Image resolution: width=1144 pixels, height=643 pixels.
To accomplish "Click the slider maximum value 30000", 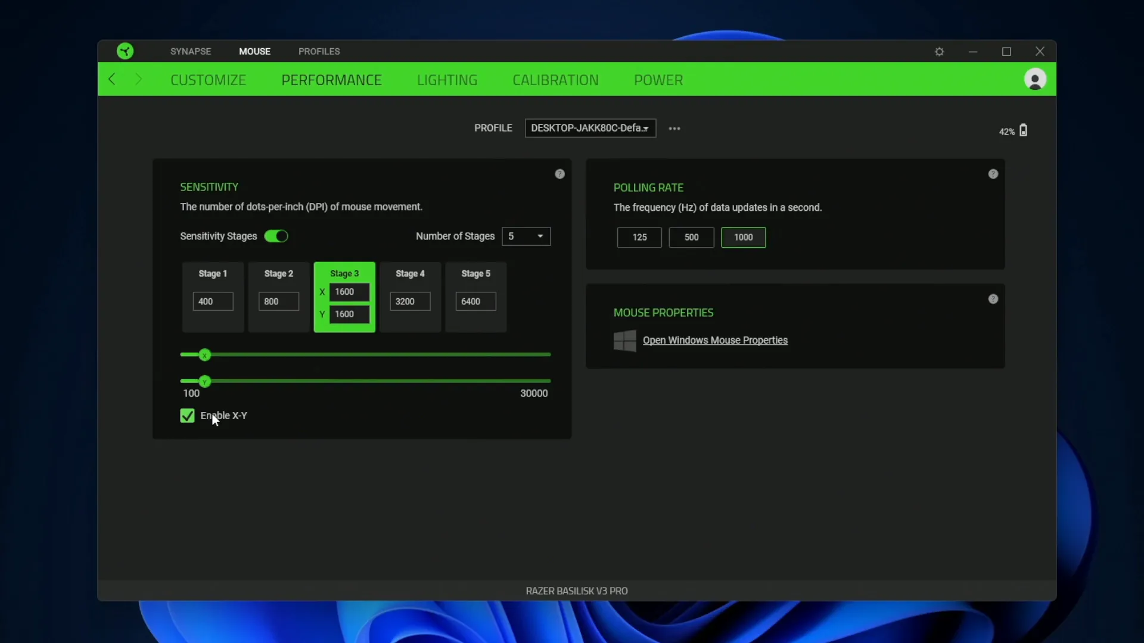I will point(534,394).
